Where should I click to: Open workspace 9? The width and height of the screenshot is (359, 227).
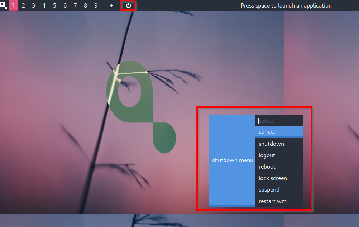(96, 5)
